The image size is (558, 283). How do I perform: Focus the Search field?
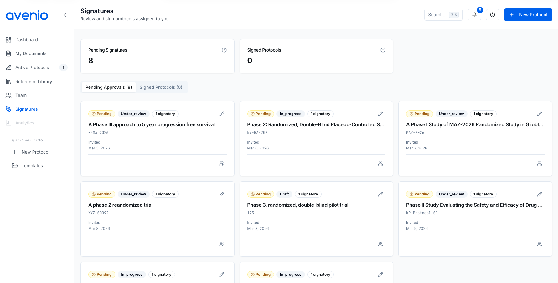click(443, 15)
